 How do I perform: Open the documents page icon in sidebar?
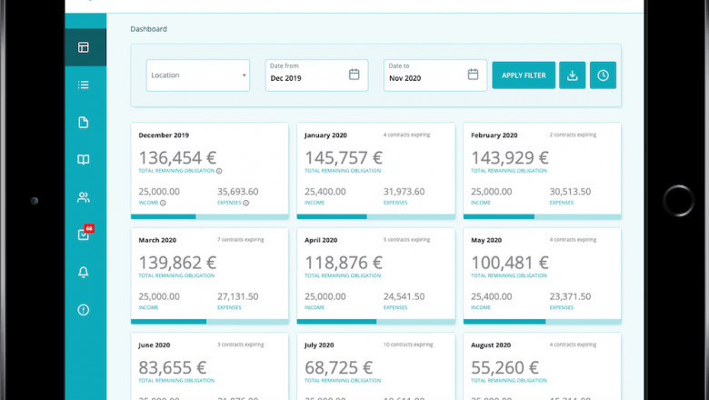point(84,123)
